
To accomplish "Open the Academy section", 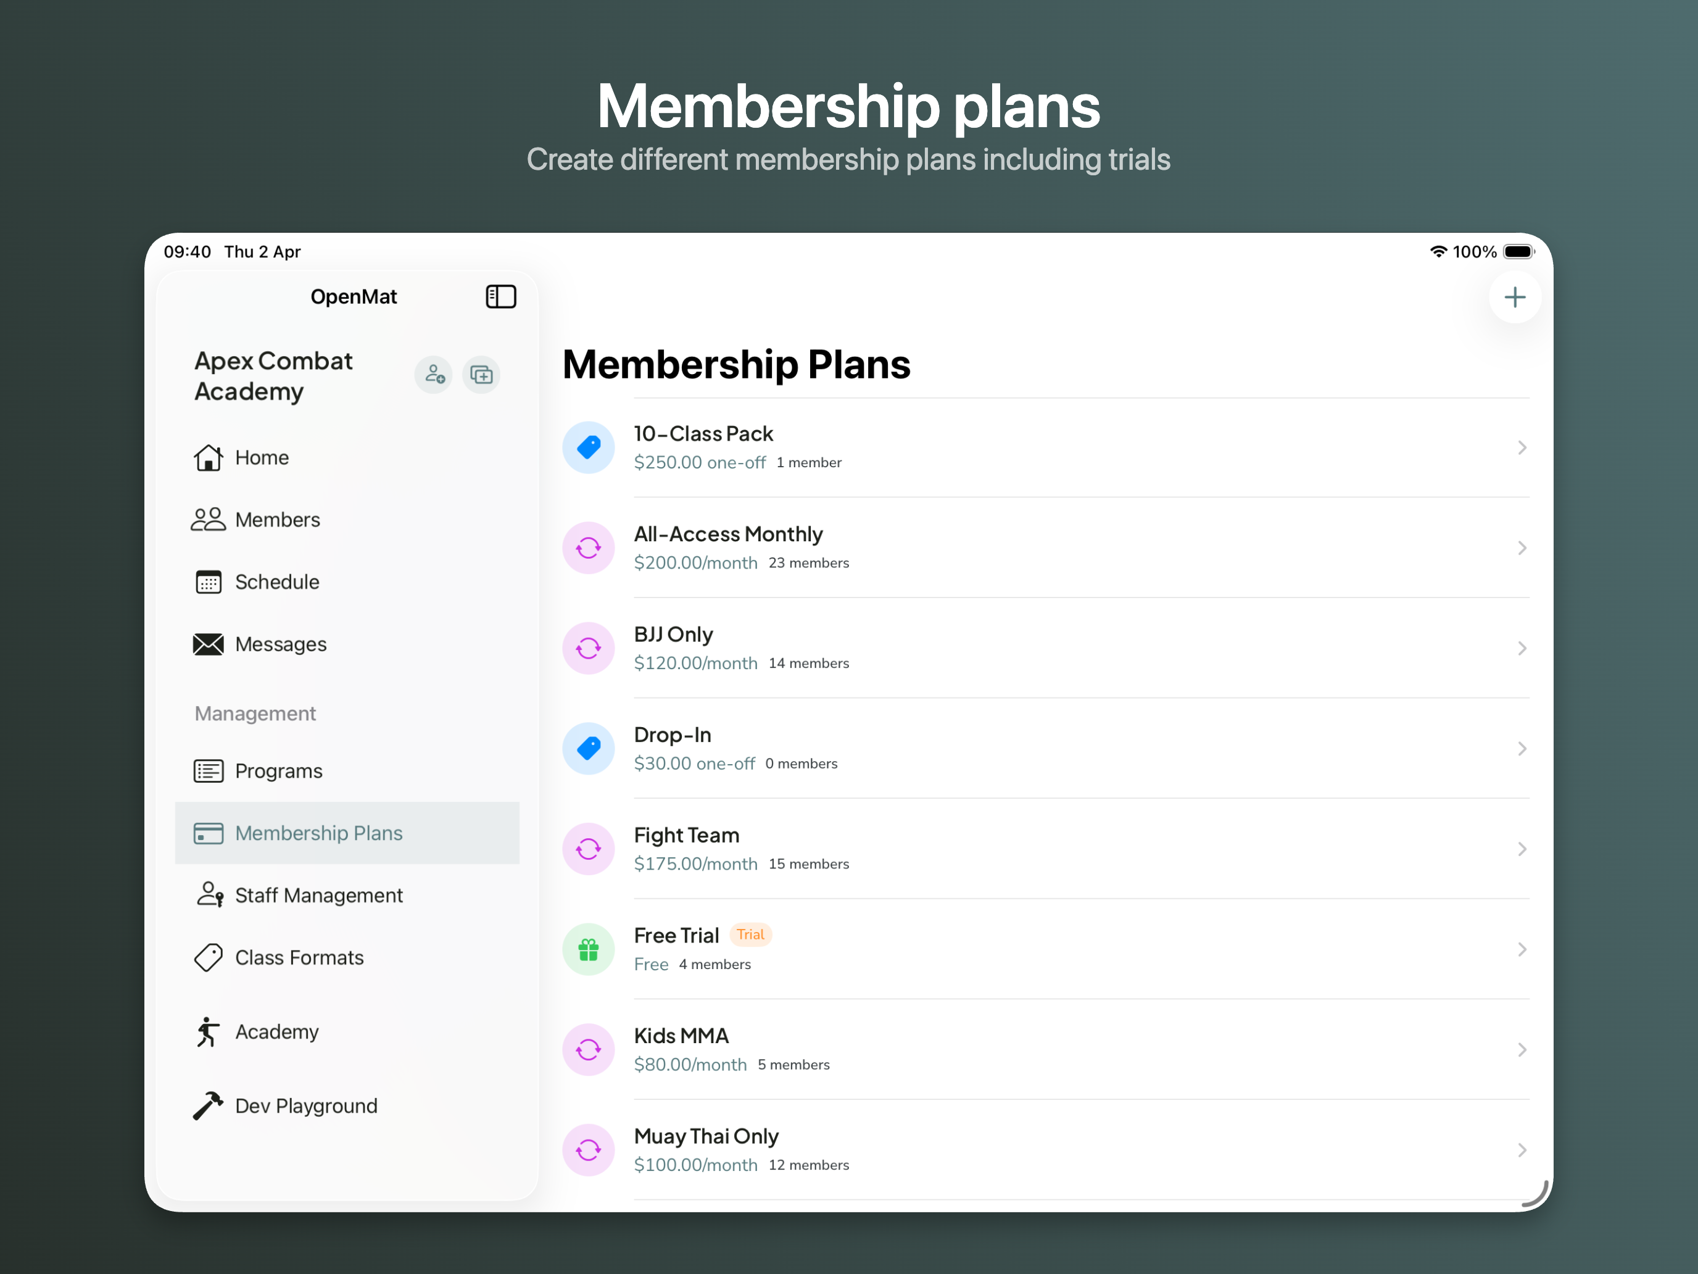I will point(276,1031).
